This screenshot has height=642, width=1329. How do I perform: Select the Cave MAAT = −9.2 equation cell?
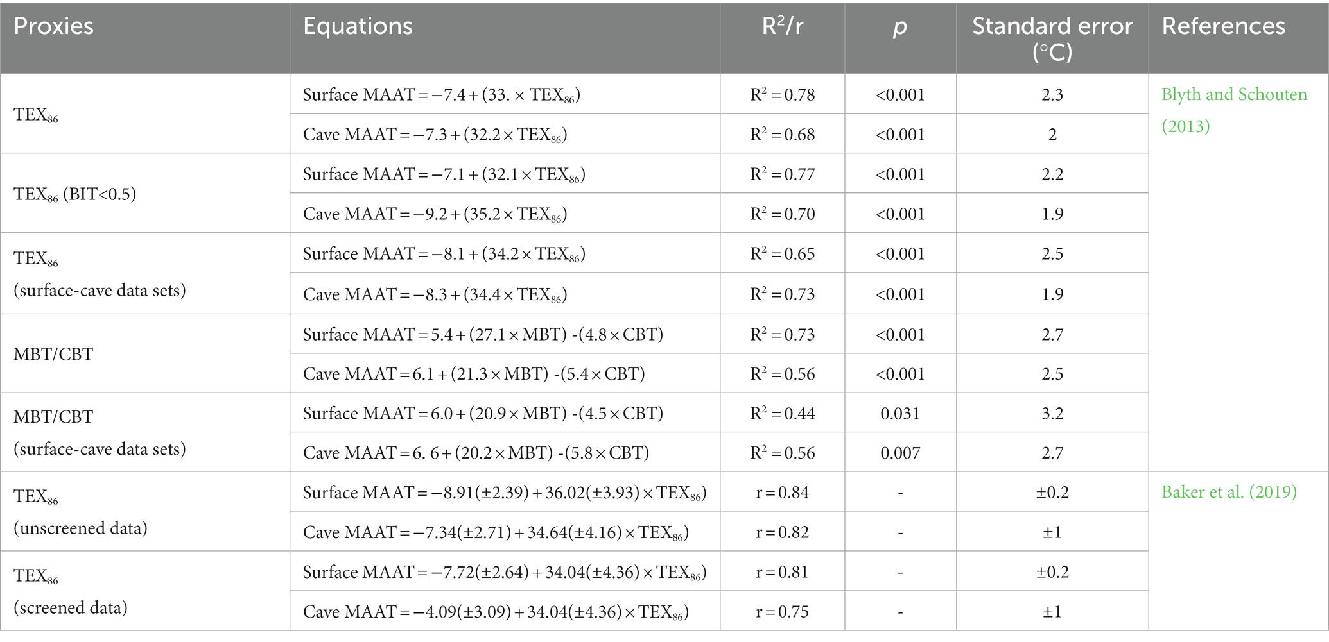(505, 213)
